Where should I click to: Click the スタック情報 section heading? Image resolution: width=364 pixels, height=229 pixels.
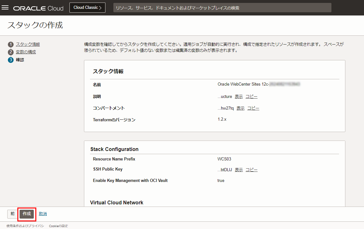point(108,71)
